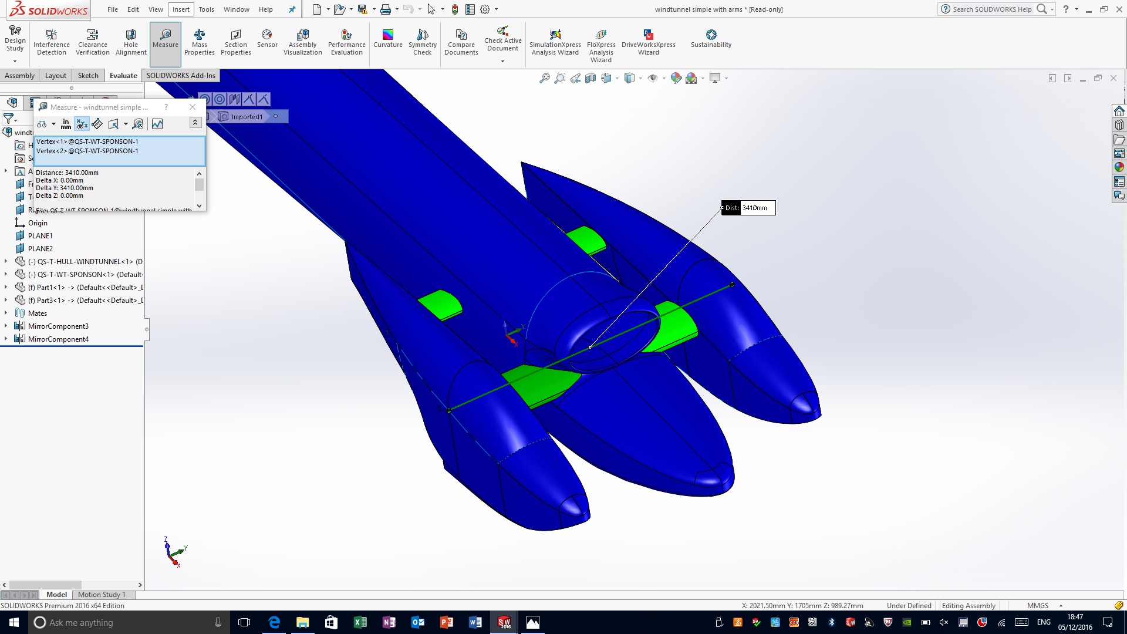Image resolution: width=1127 pixels, height=634 pixels.
Task: Select the Mates folder in the tree
Action: click(x=38, y=313)
